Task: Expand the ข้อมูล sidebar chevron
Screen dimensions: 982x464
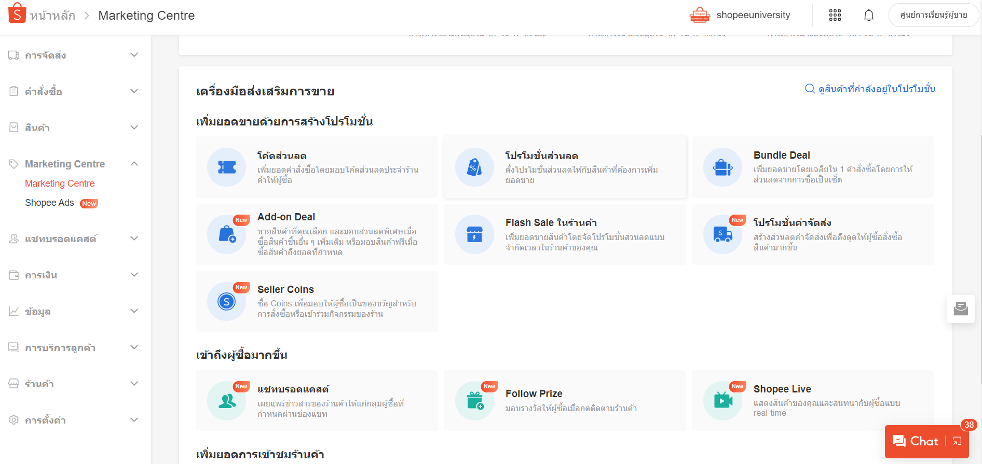Action: pos(134,311)
